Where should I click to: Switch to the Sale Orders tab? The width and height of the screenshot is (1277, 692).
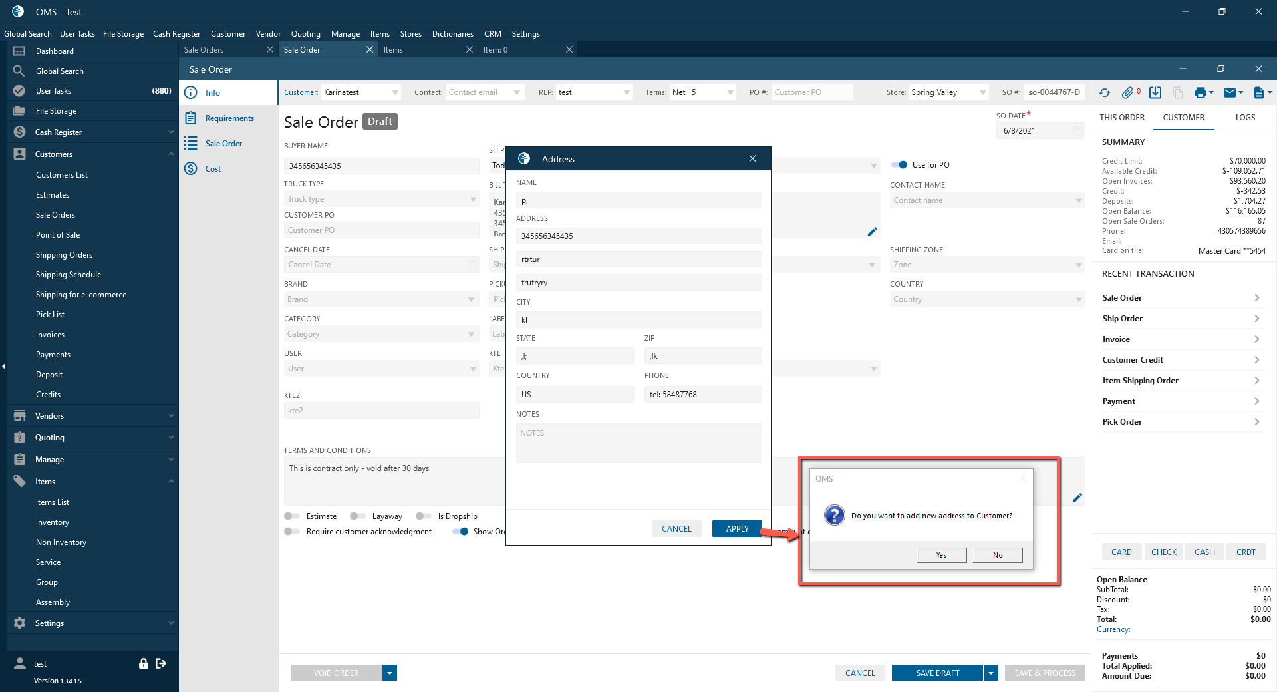(204, 50)
